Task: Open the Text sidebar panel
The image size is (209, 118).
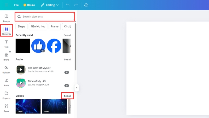Action: coord(7,44)
